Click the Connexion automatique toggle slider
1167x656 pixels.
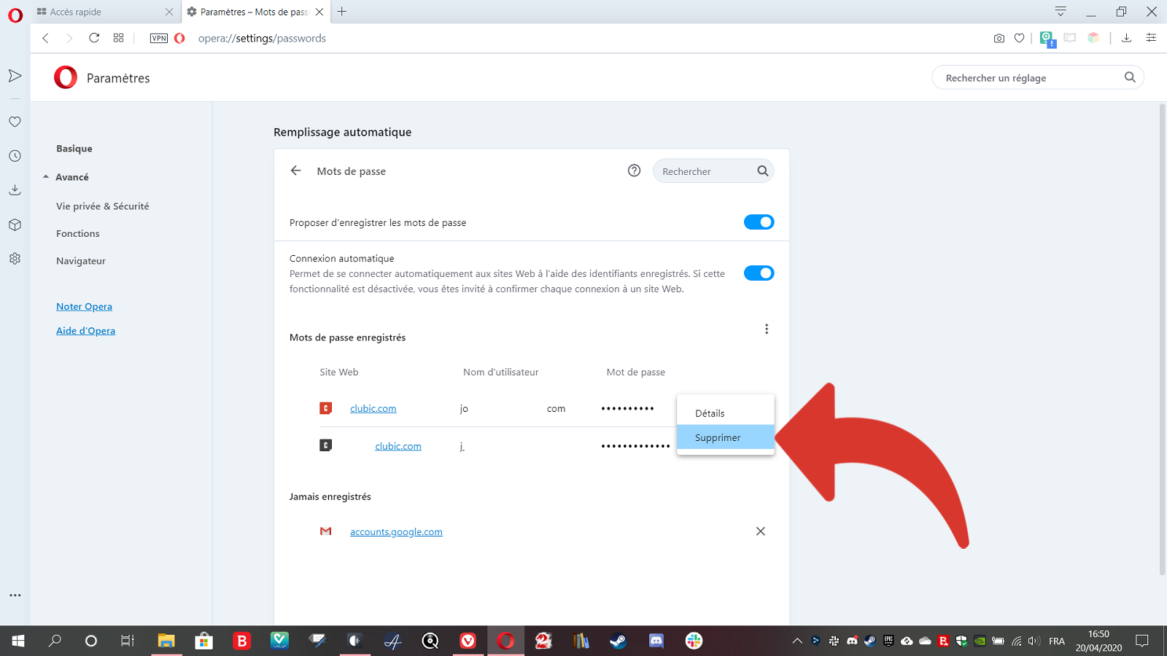(x=759, y=273)
